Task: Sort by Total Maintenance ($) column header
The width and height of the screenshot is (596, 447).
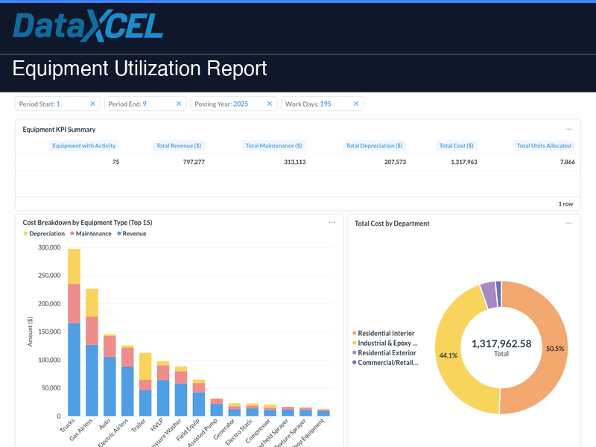Action: 273,146
